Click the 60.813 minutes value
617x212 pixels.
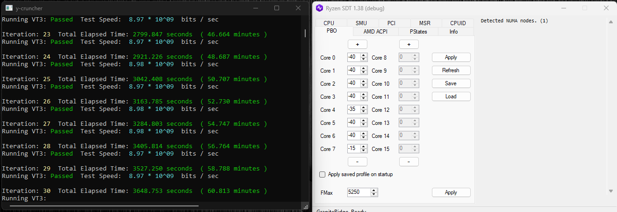(x=233, y=191)
